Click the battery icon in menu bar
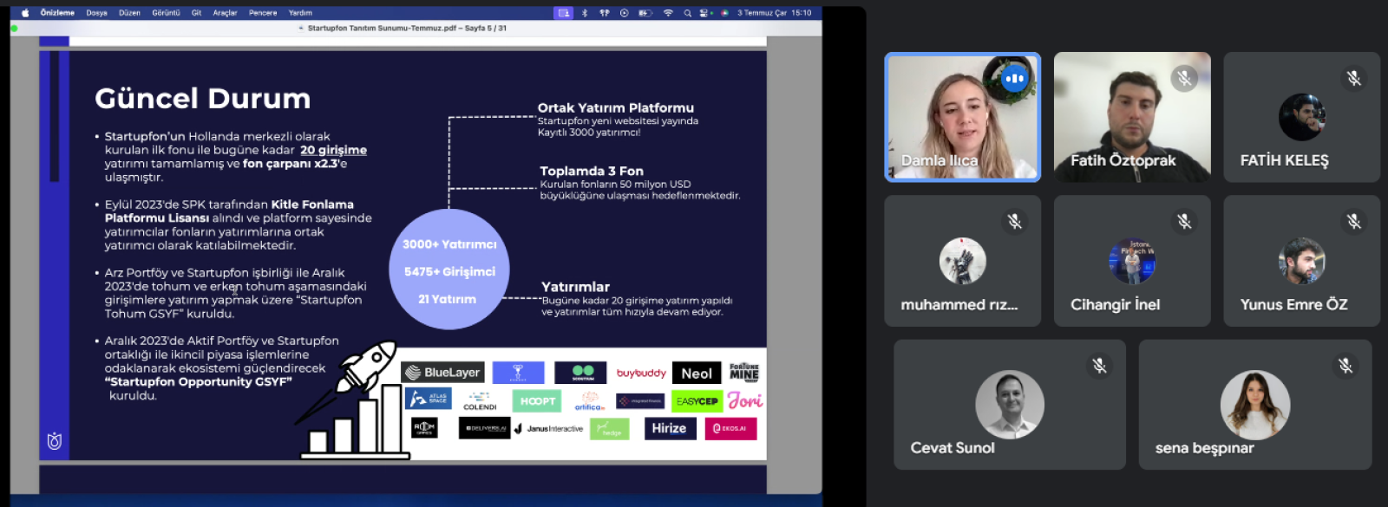Viewport: 1388px width, 507px height. tap(645, 13)
